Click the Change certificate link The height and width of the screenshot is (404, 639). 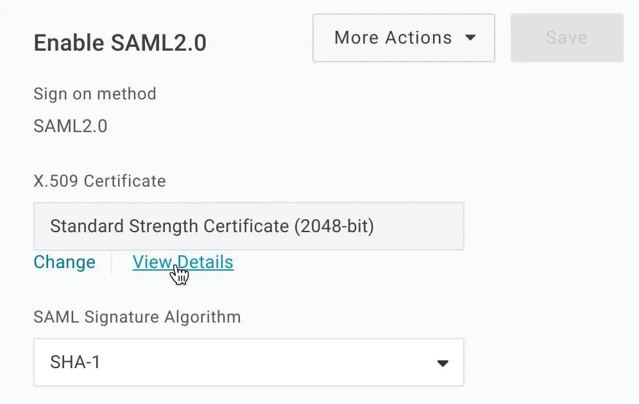pos(64,262)
